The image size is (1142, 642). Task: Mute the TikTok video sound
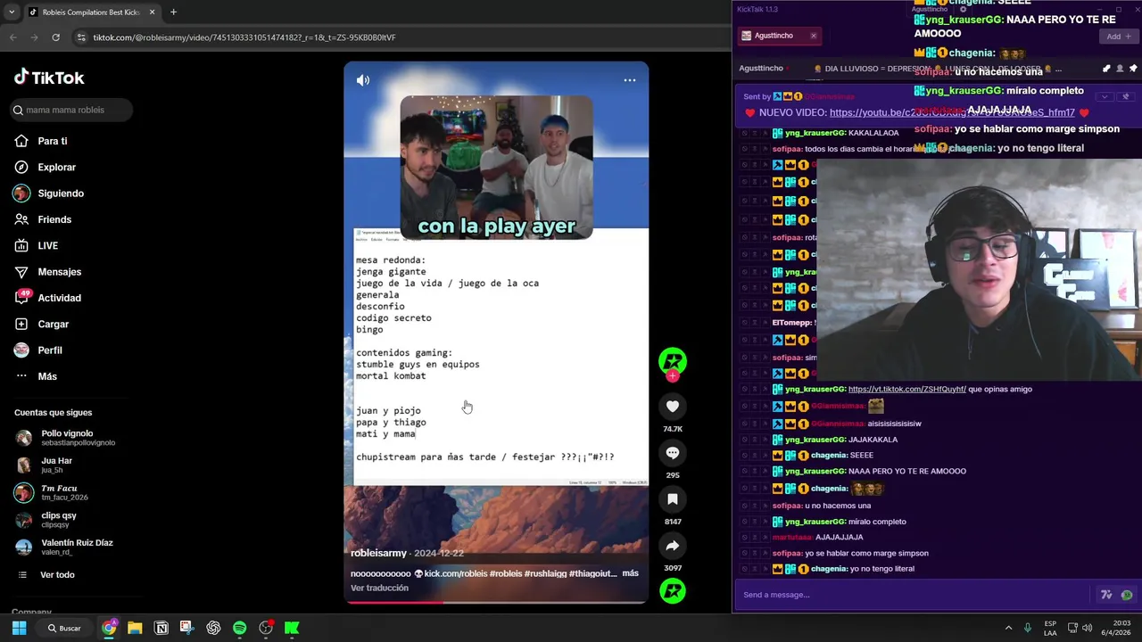pyautogui.click(x=363, y=80)
